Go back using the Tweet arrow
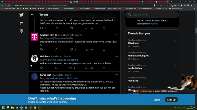The width and height of the screenshot is (197, 110). pos(32,15)
